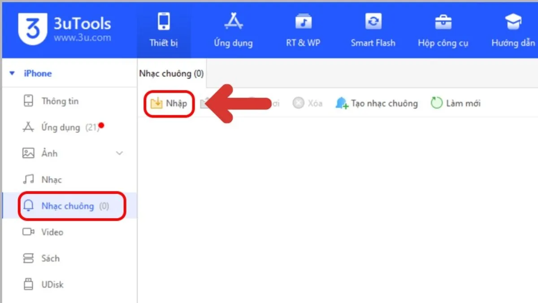This screenshot has width=538, height=303.
Task: Open the Hộp công cụ toolbox
Action: [443, 29]
